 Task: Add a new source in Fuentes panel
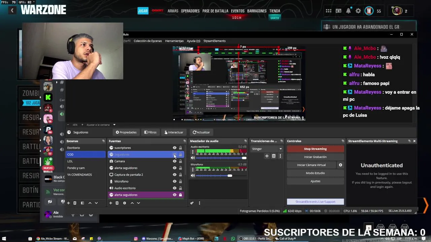[x=110, y=203]
